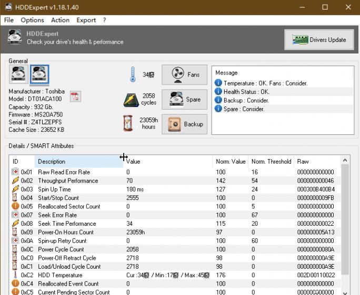
Task: Click the Seek Error Rate row icon
Action: tap(15, 215)
